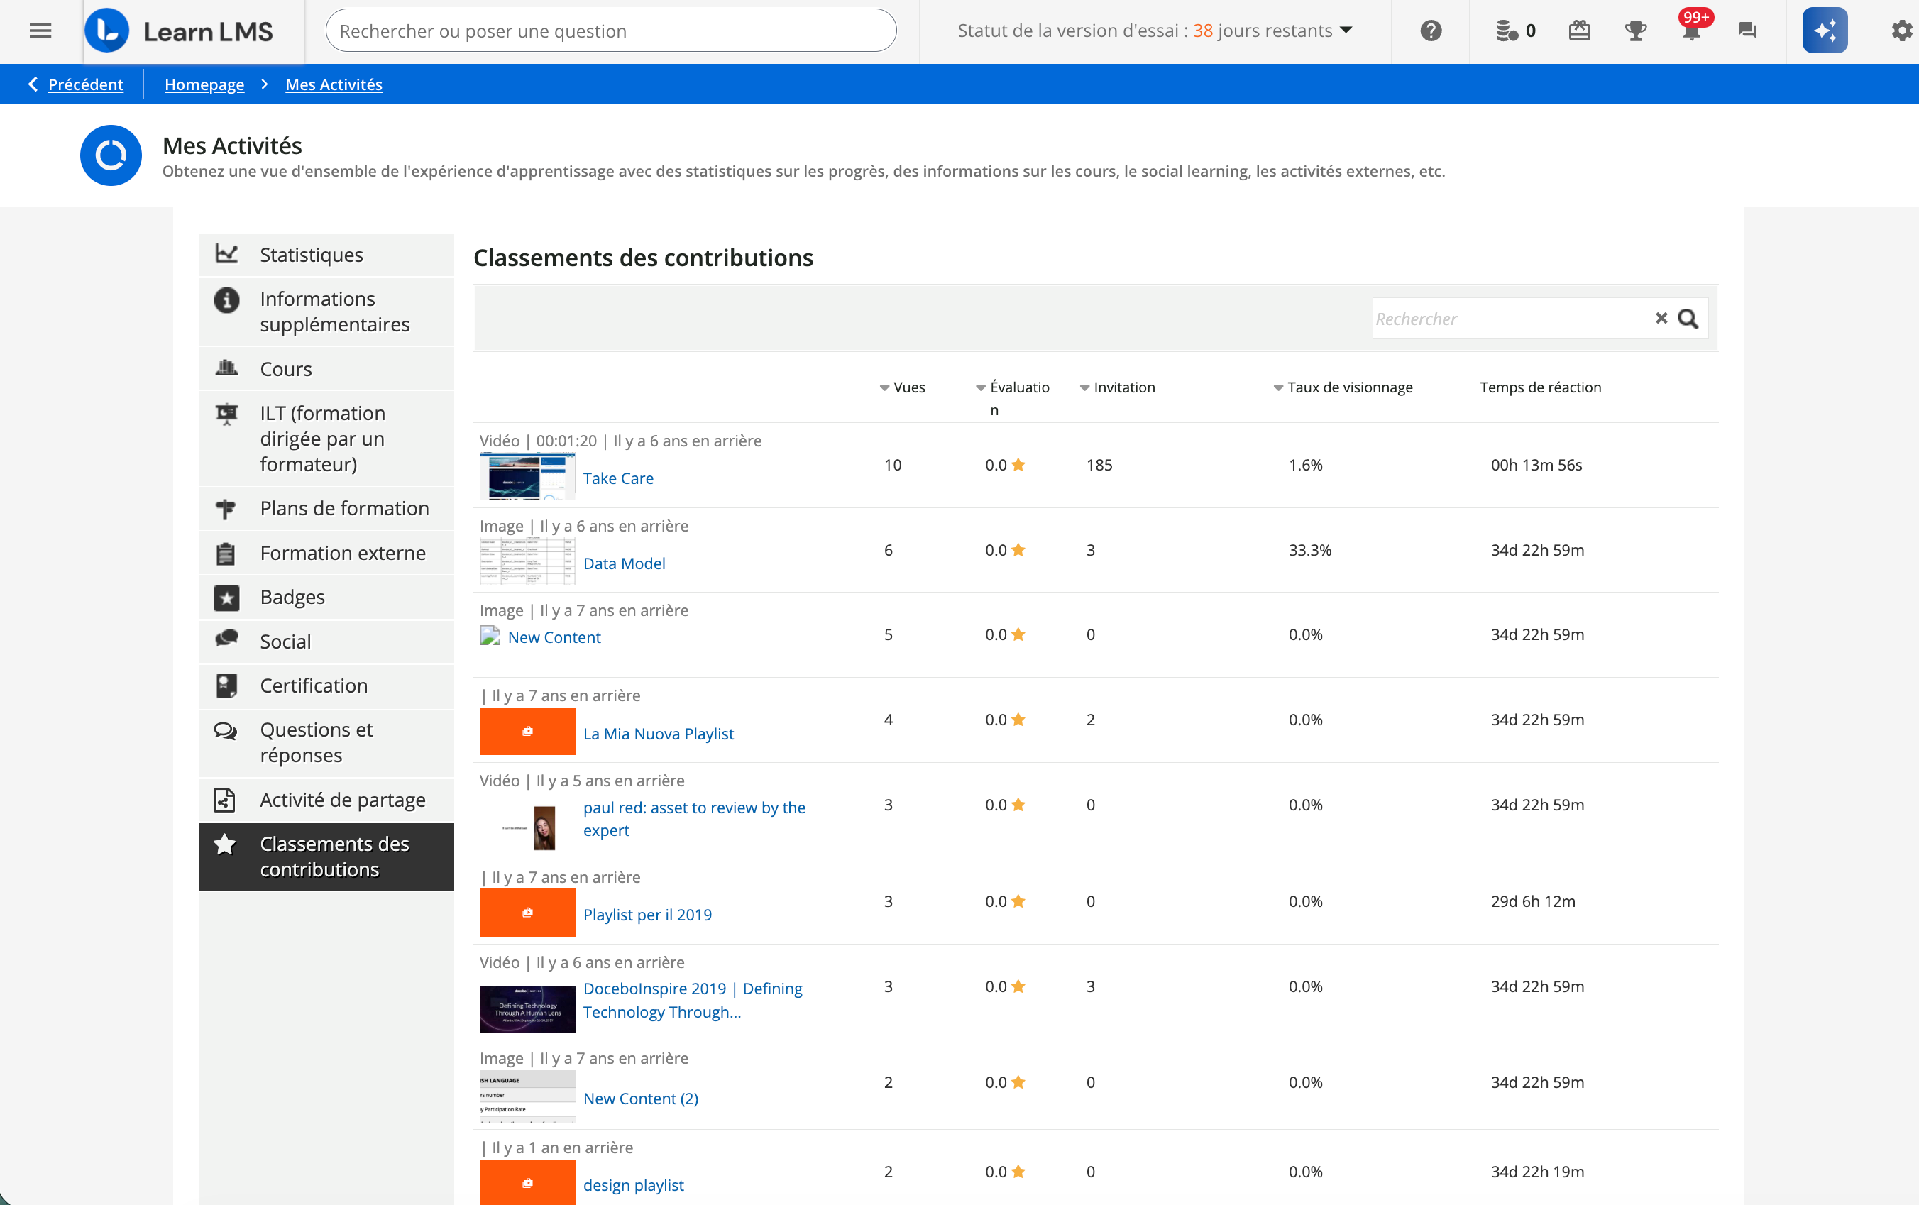The height and width of the screenshot is (1205, 1919).
Task: Expand the trial status 38 jours restants dropdown
Action: coord(1346,31)
